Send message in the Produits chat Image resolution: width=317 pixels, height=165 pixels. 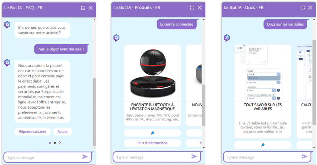pyautogui.click(x=194, y=157)
